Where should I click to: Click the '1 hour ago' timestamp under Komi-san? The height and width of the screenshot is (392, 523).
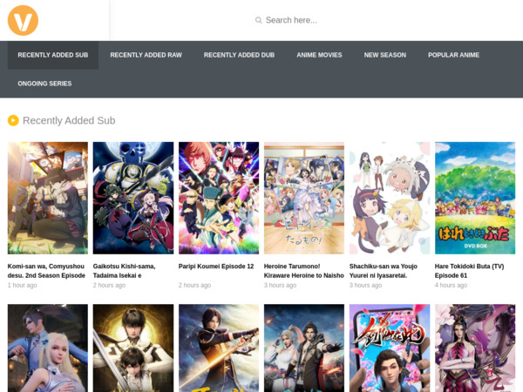(x=23, y=286)
